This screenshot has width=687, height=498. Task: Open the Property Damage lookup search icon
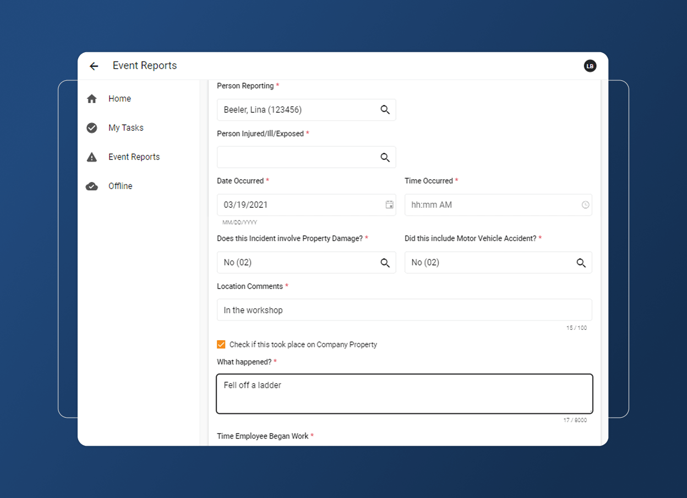coord(385,262)
